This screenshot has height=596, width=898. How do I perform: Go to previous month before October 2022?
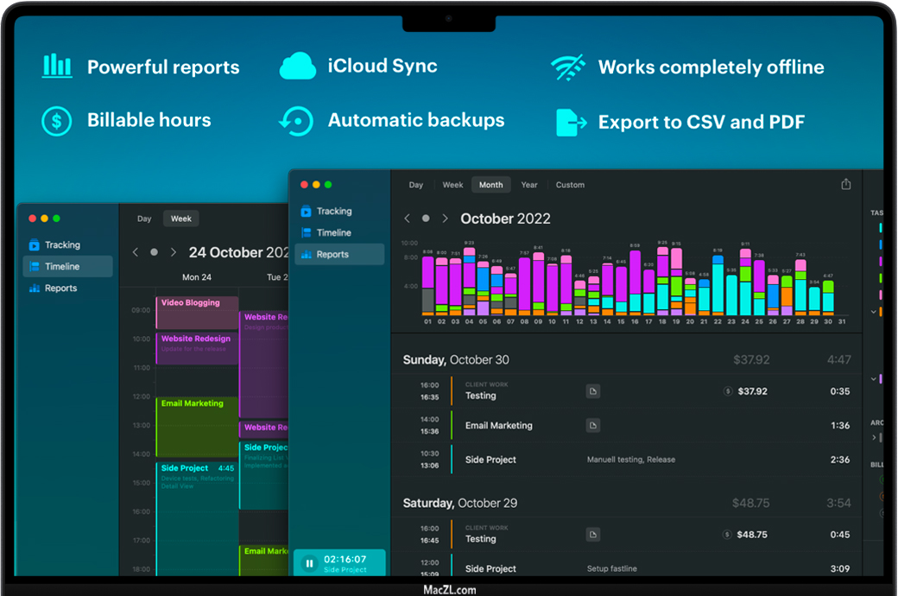click(408, 219)
